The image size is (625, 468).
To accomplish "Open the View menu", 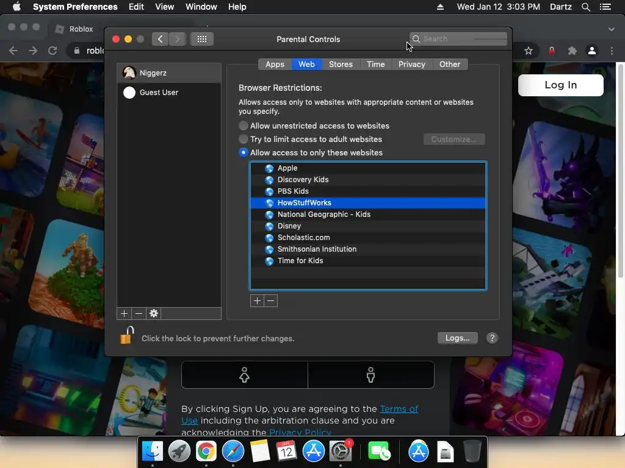I will click(164, 7).
